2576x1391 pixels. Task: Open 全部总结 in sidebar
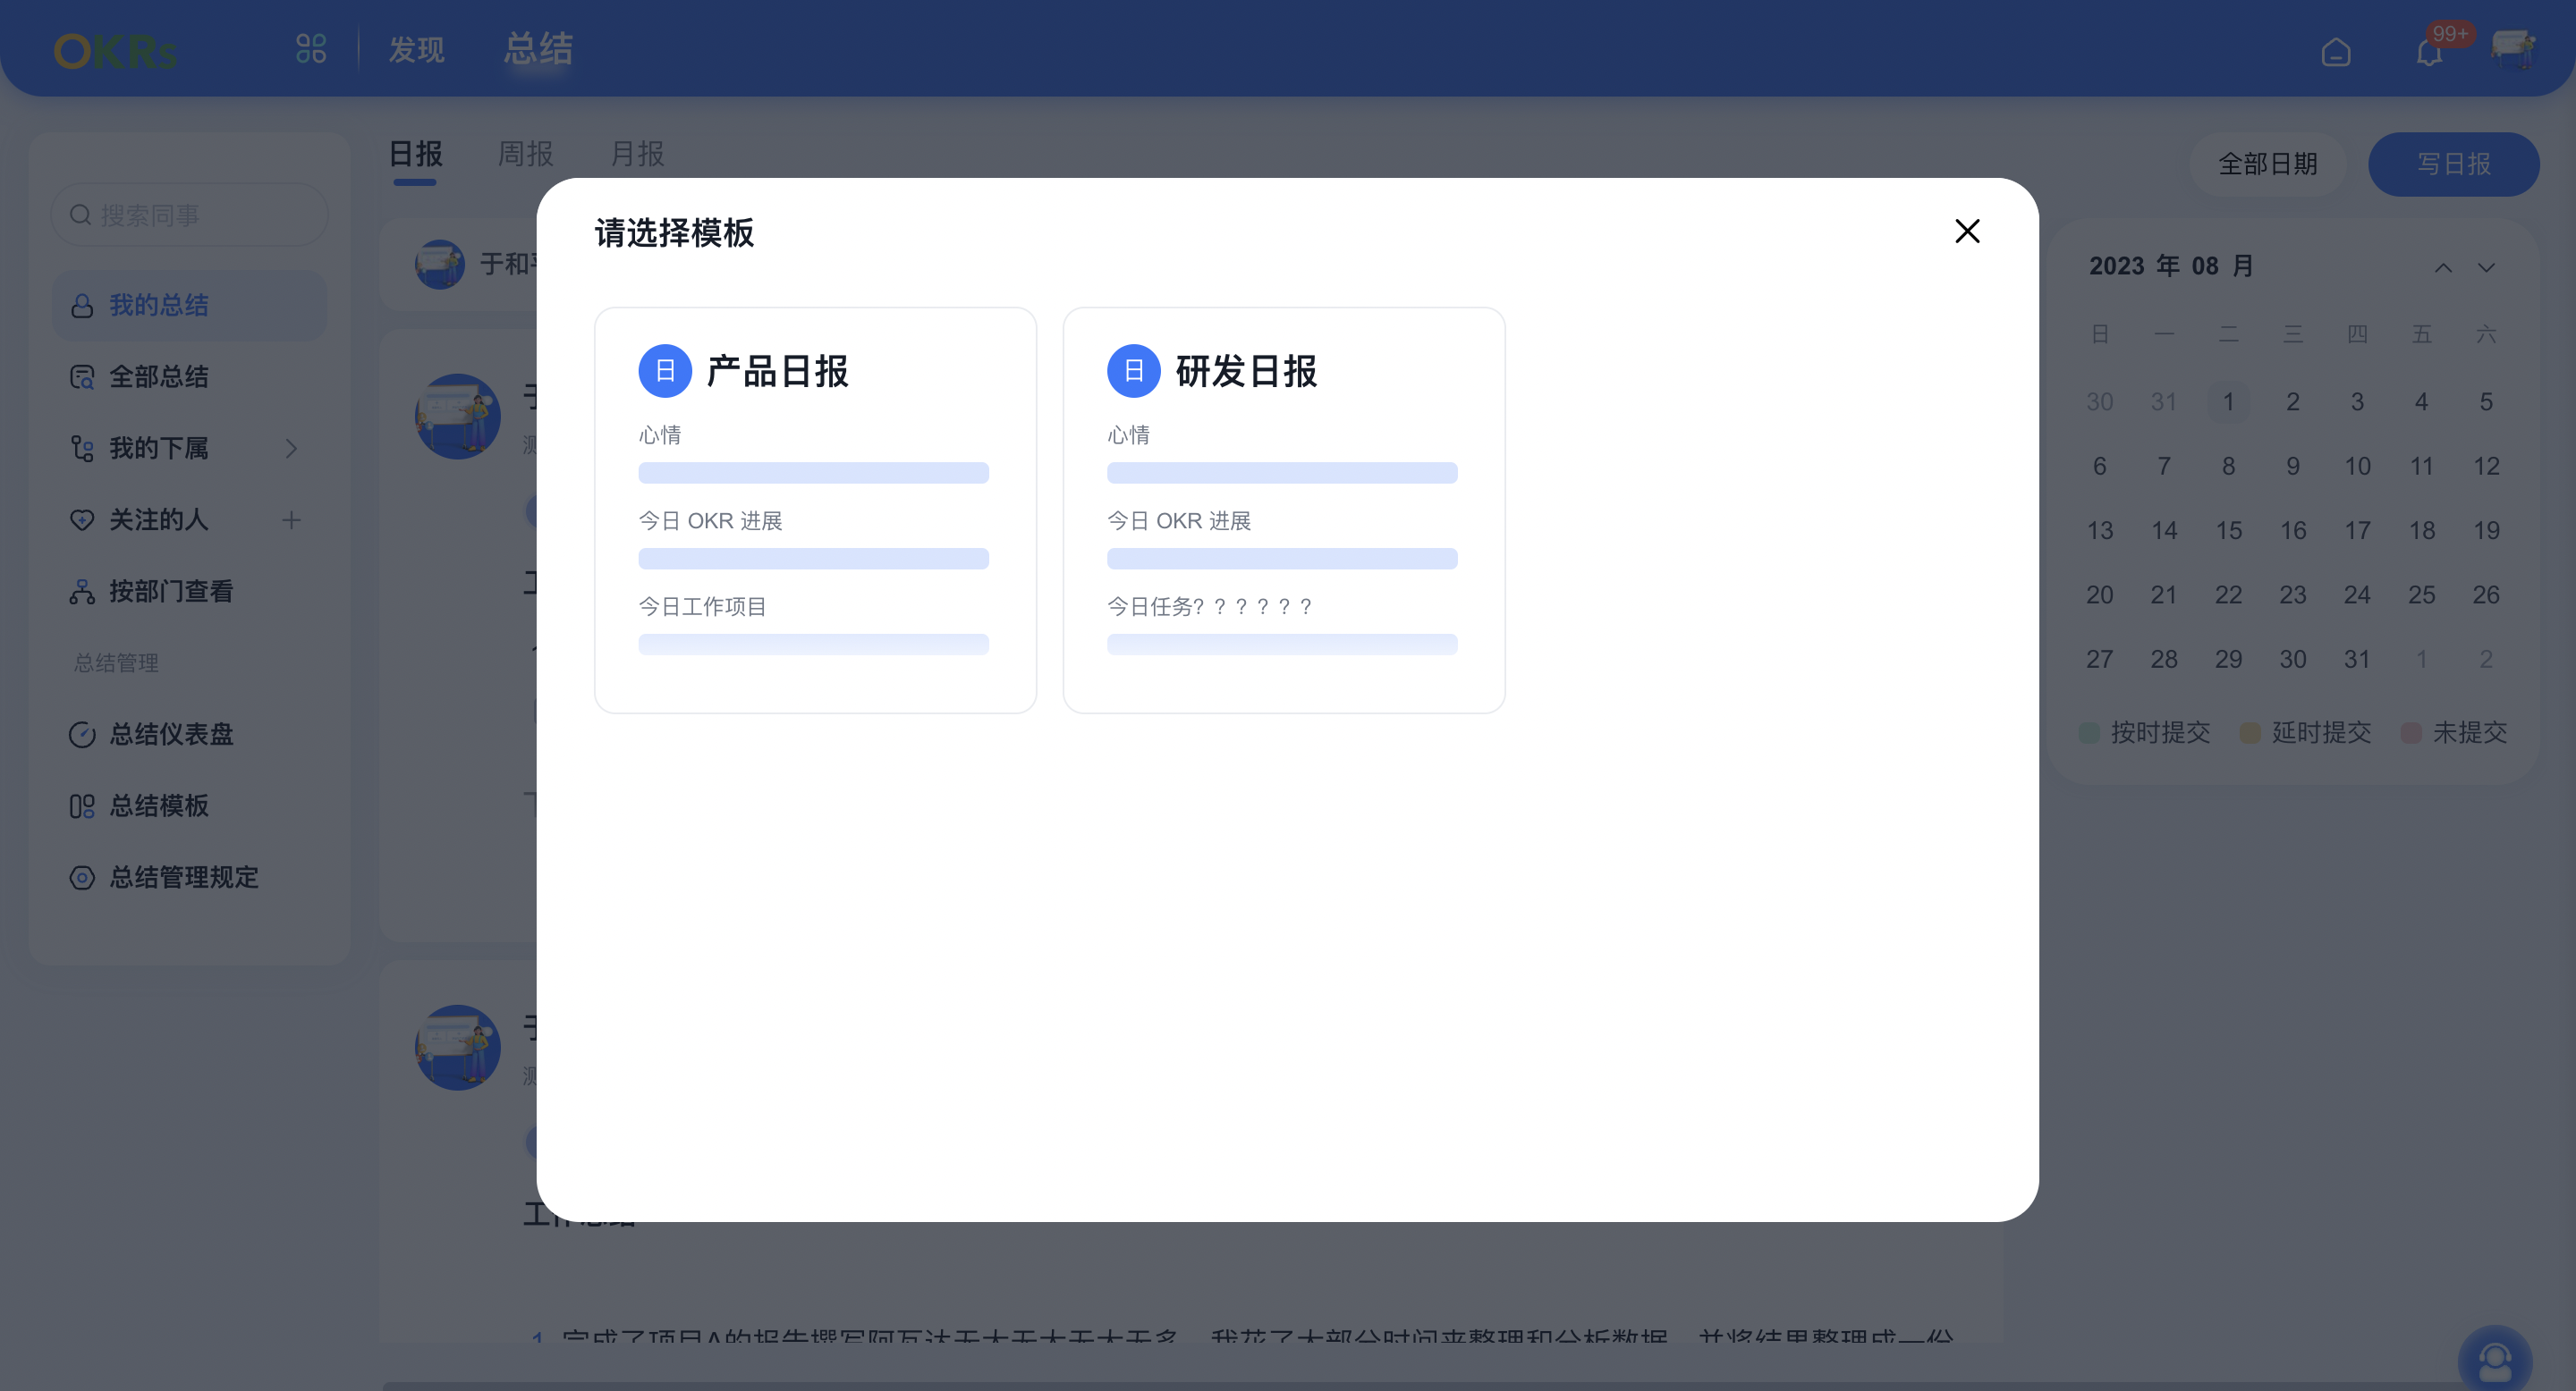click(189, 376)
